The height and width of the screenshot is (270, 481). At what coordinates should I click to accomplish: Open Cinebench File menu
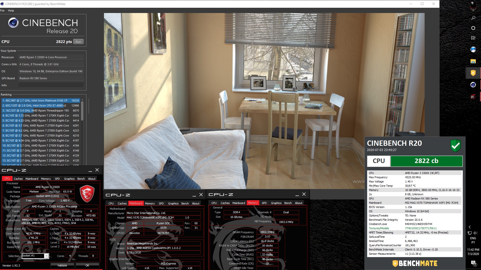point(2,10)
